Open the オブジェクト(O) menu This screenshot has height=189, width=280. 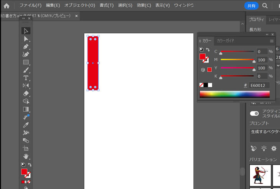[80, 5]
